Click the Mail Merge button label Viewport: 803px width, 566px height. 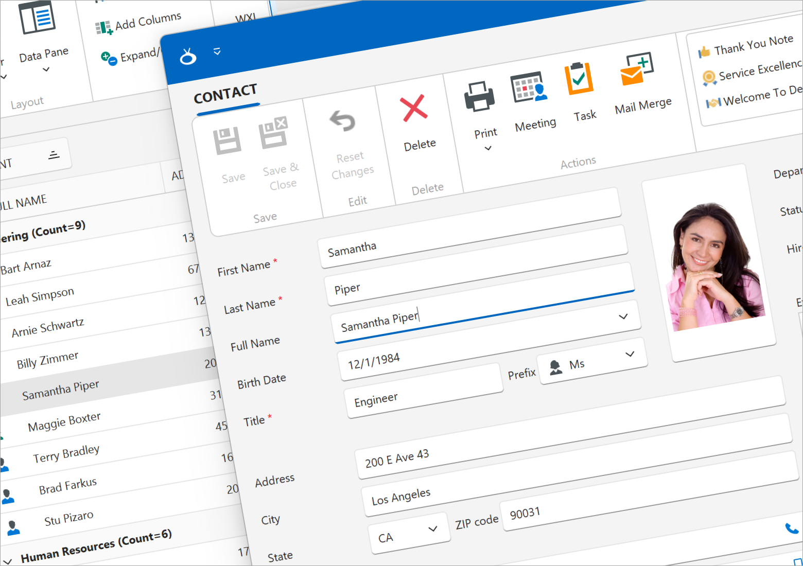(643, 105)
